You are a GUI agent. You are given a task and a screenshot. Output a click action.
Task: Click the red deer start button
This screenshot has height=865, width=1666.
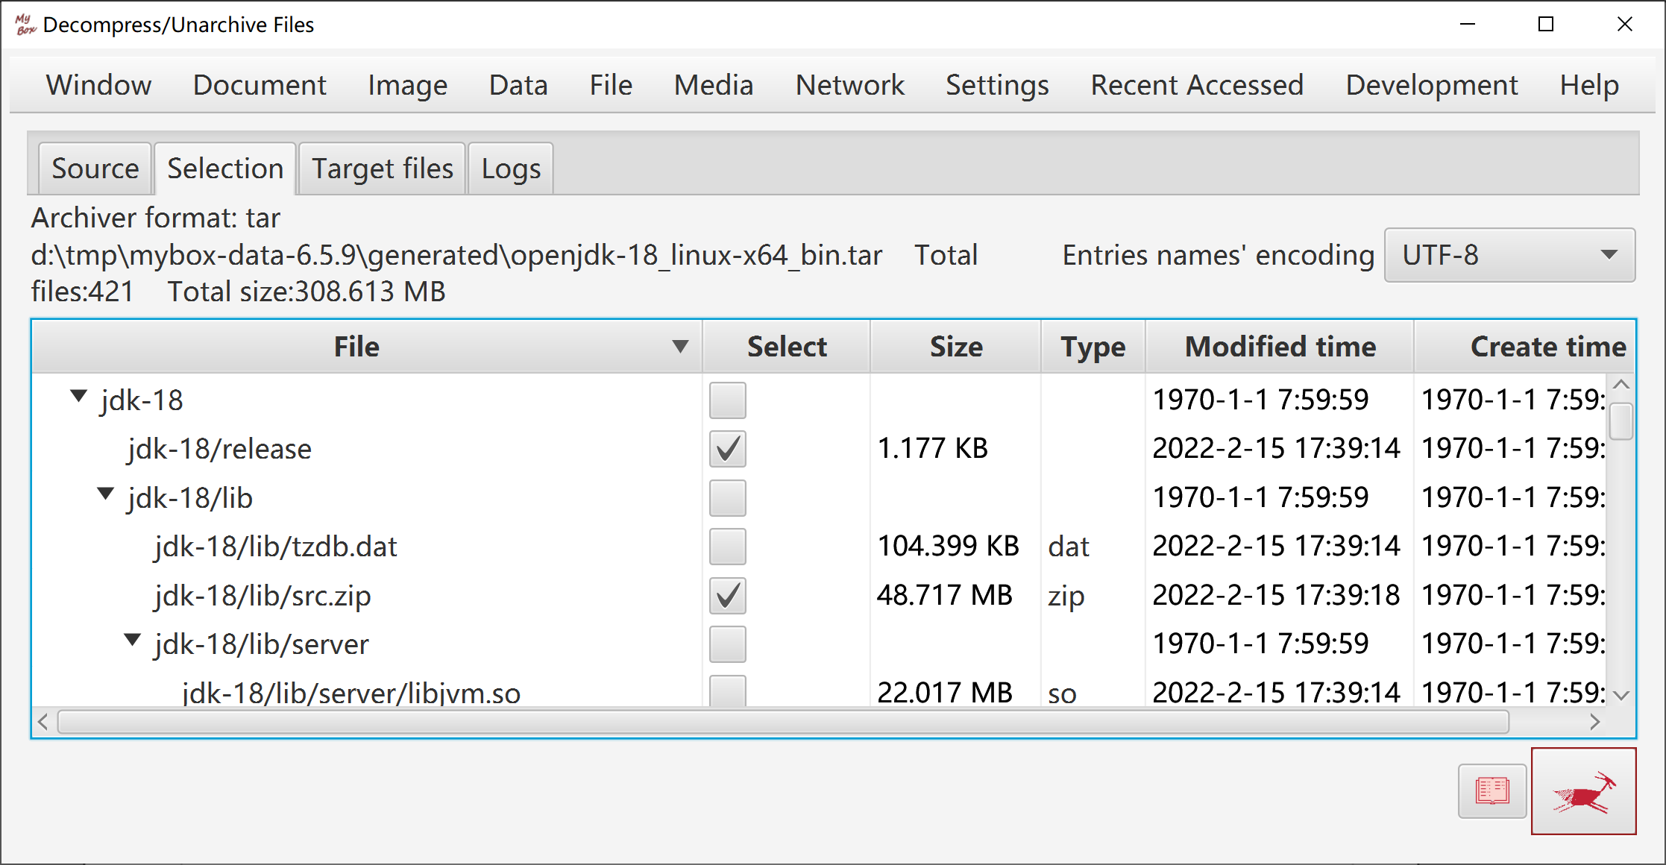(1583, 791)
